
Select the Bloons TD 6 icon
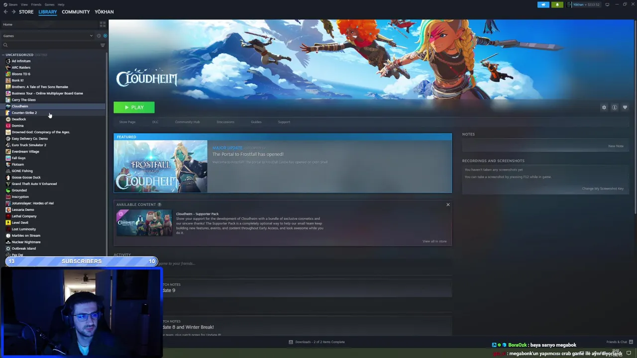[8, 74]
